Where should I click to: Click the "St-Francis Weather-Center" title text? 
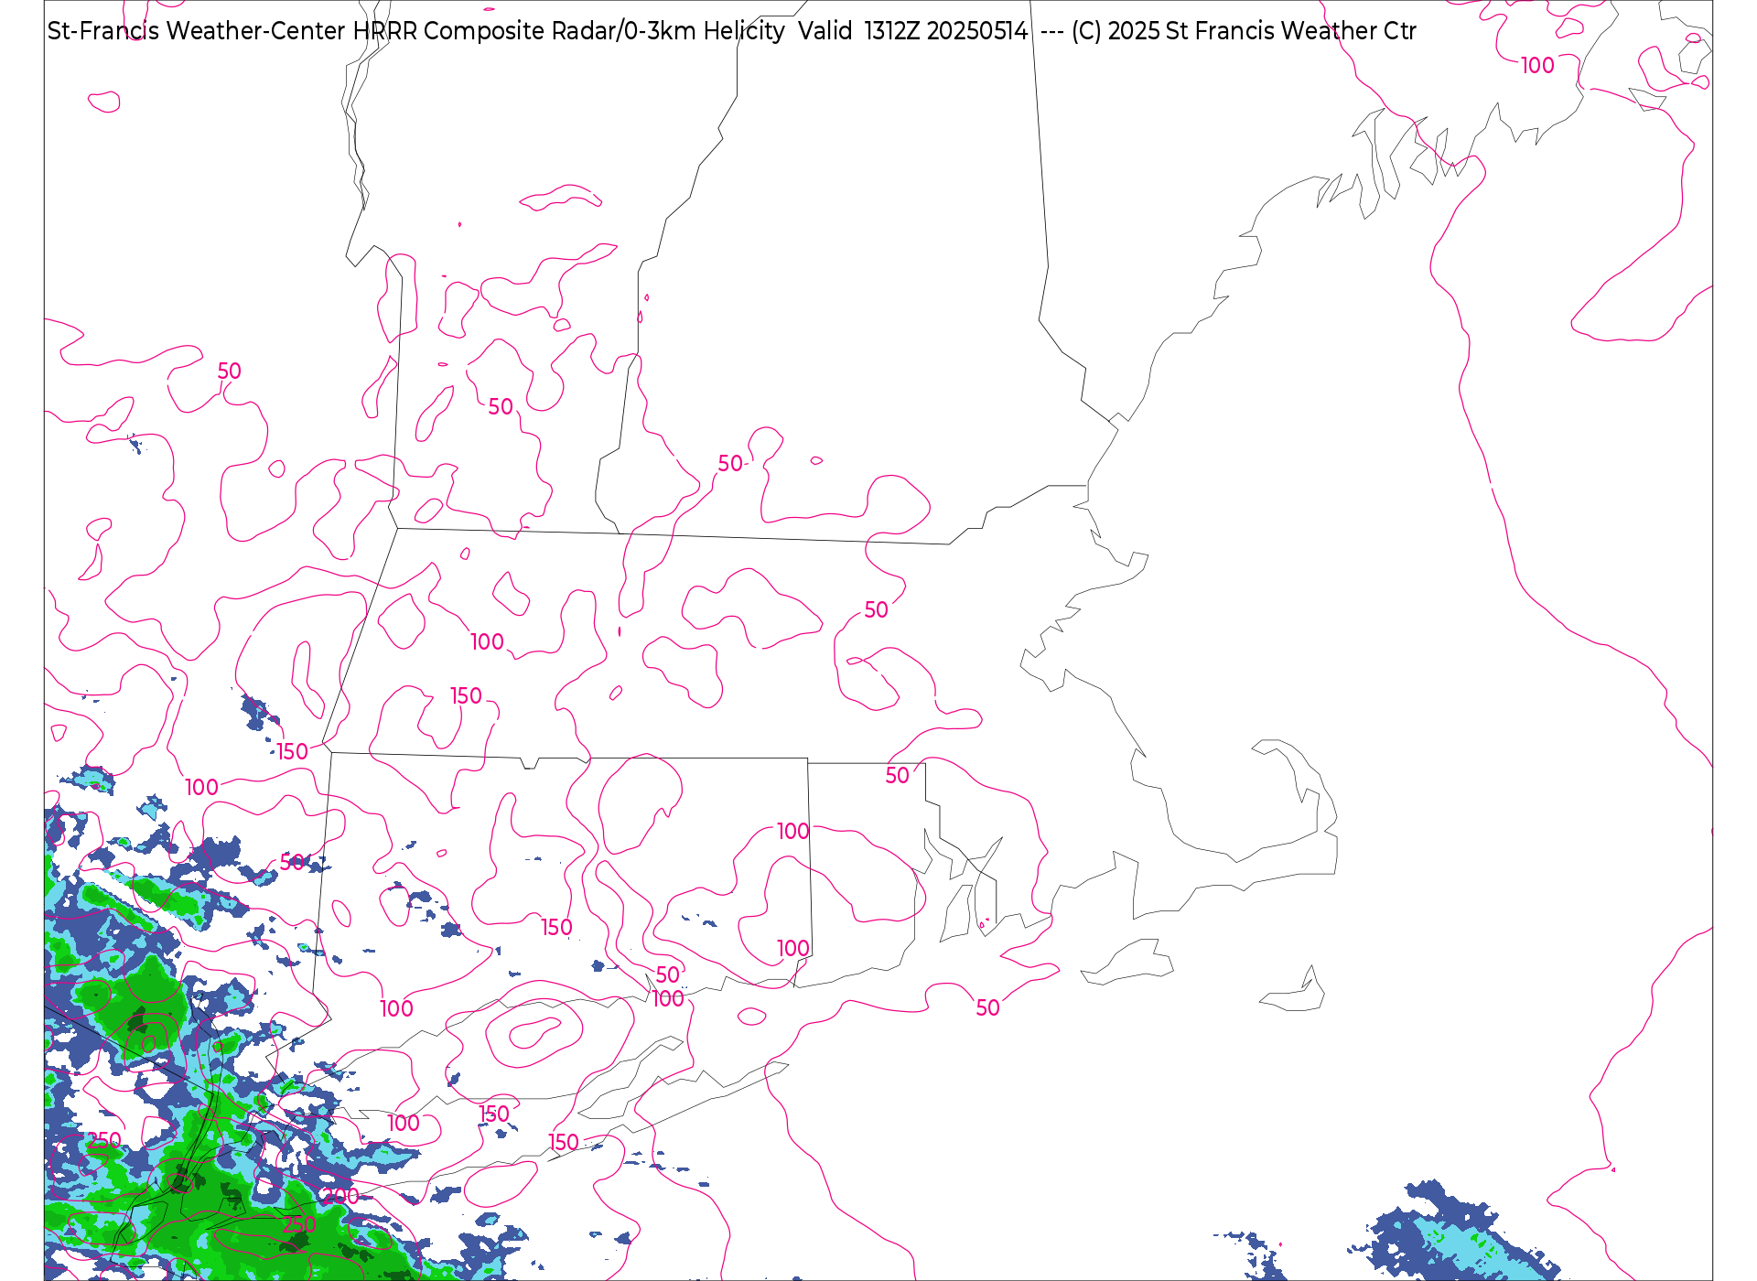pyautogui.click(x=197, y=31)
